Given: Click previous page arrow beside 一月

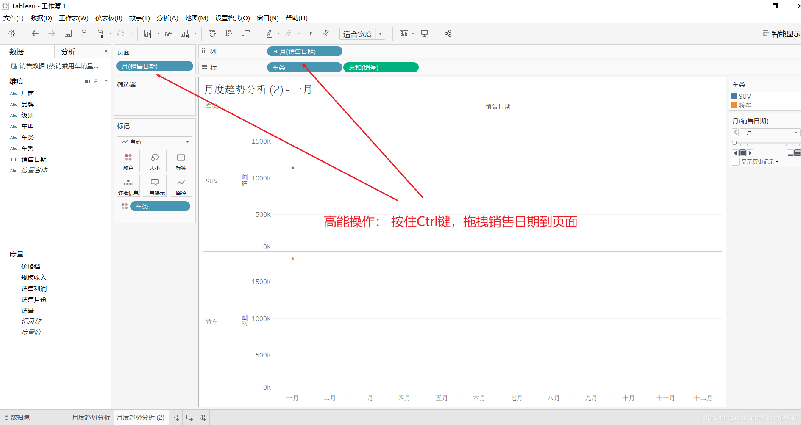Looking at the screenshot, I should click(x=736, y=133).
